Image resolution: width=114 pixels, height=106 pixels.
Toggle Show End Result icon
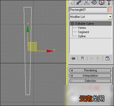[x=82, y=58]
